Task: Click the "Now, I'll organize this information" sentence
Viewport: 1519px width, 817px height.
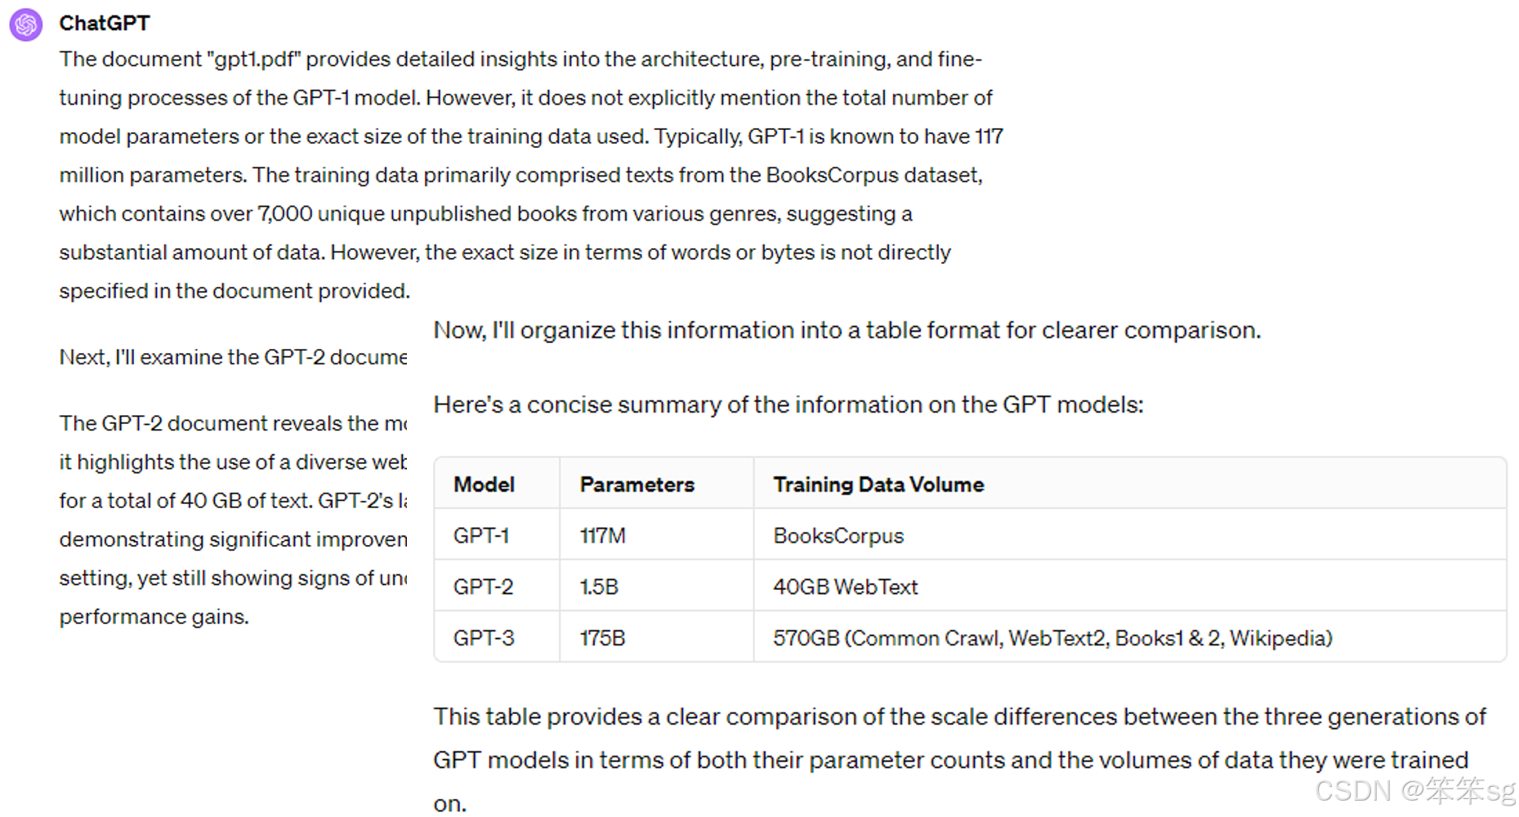Action: [x=847, y=330]
